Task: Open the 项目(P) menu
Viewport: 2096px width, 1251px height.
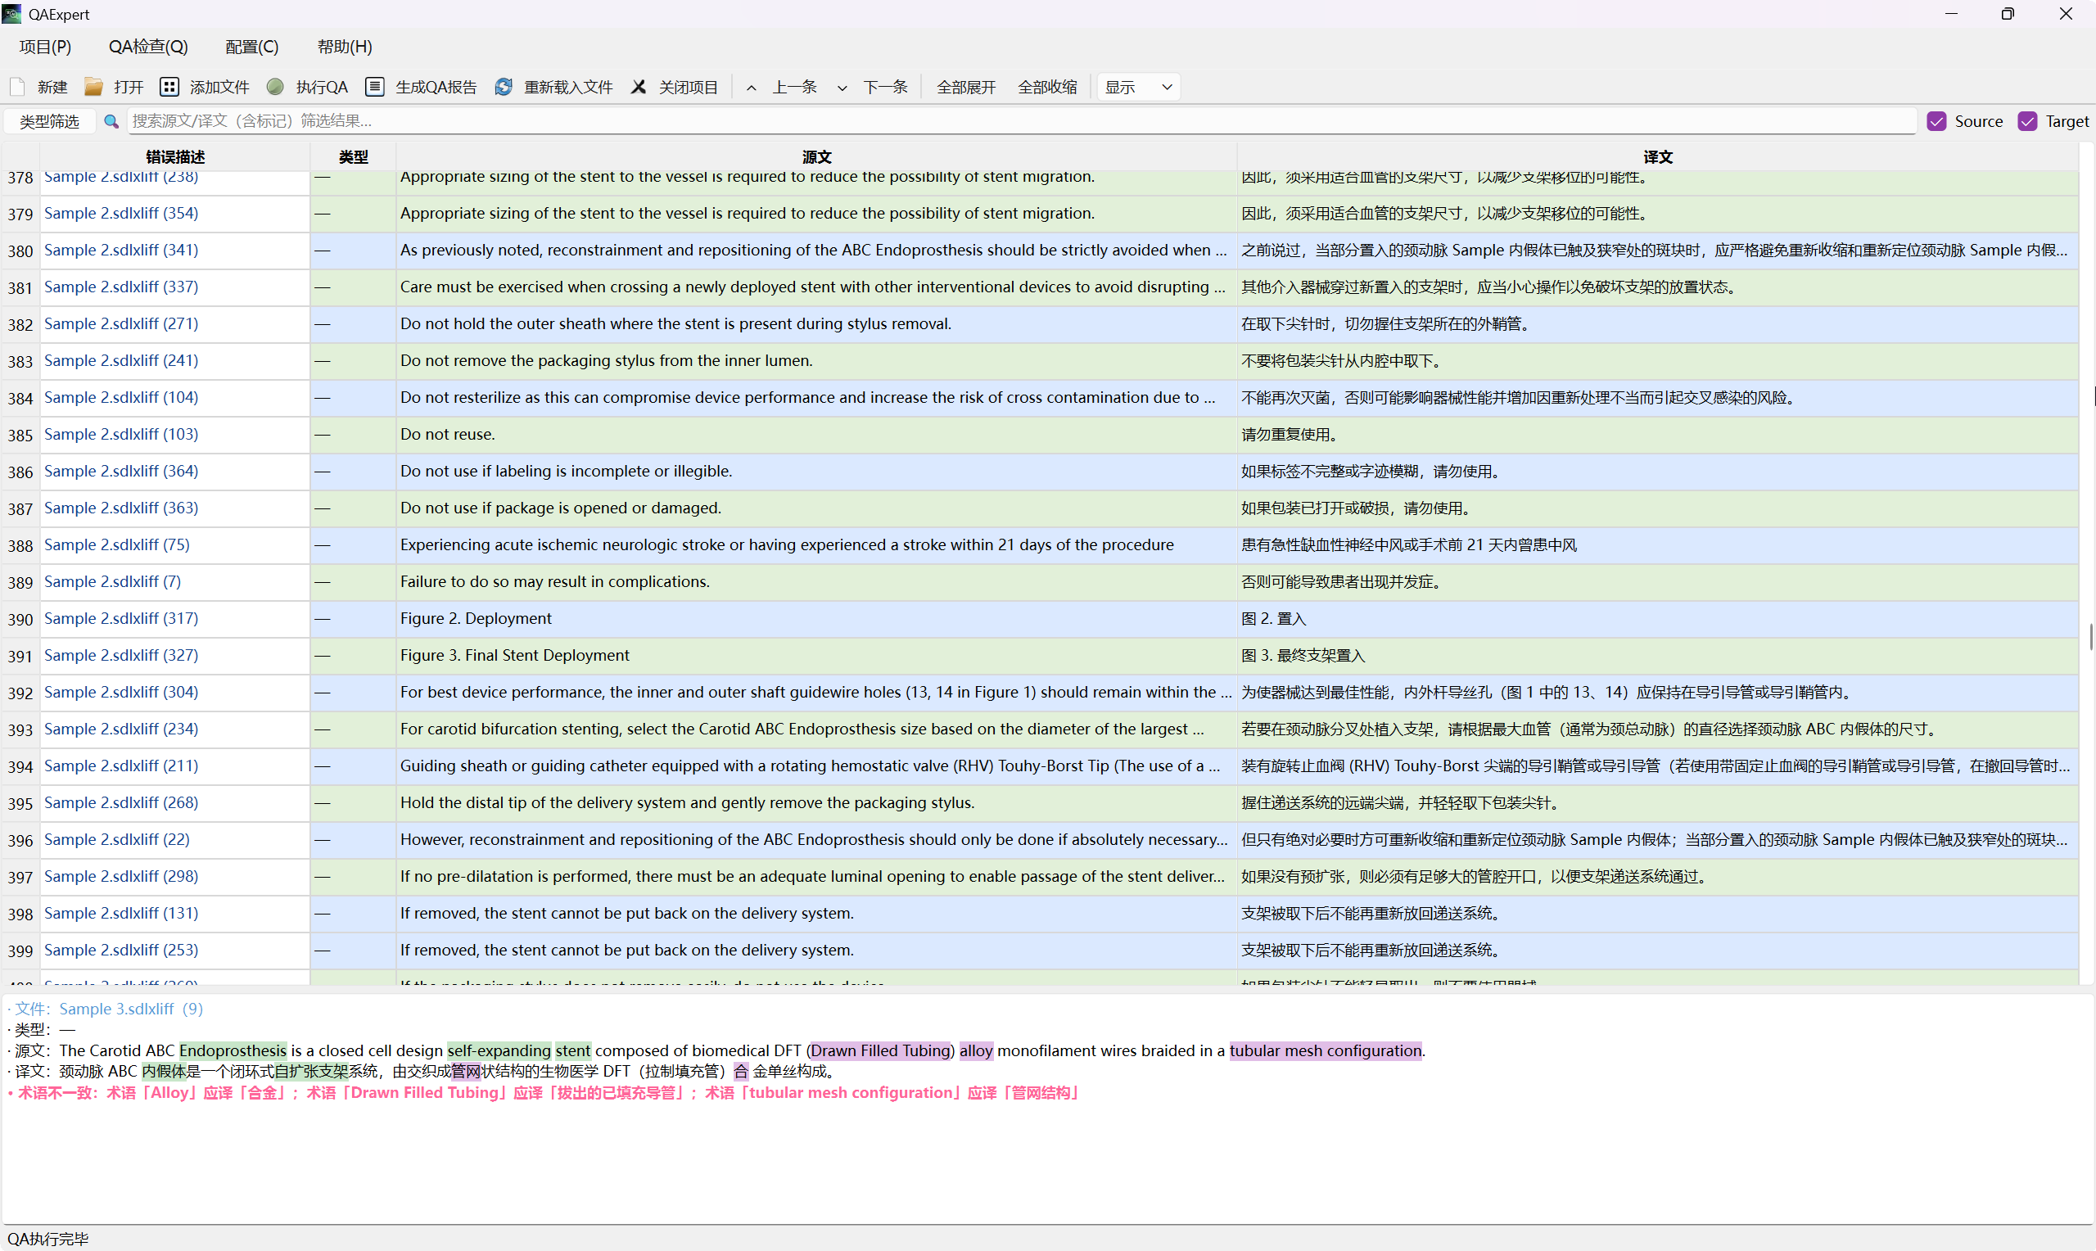Action: (46, 47)
